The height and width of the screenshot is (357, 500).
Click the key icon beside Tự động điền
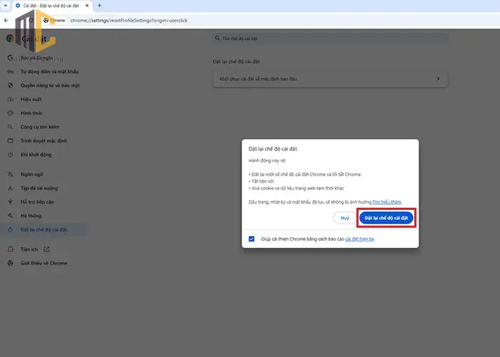[x=10, y=71]
